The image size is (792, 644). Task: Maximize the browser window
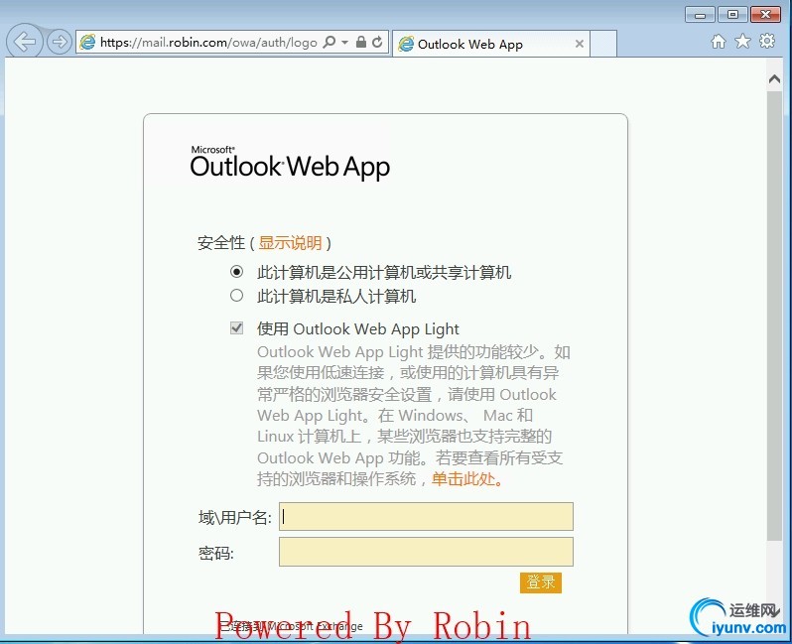pos(732,15)
